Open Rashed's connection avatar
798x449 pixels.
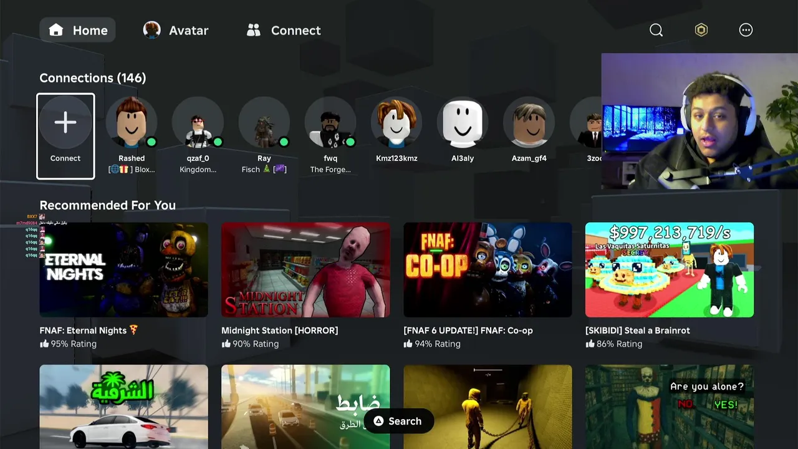(132, 122)
